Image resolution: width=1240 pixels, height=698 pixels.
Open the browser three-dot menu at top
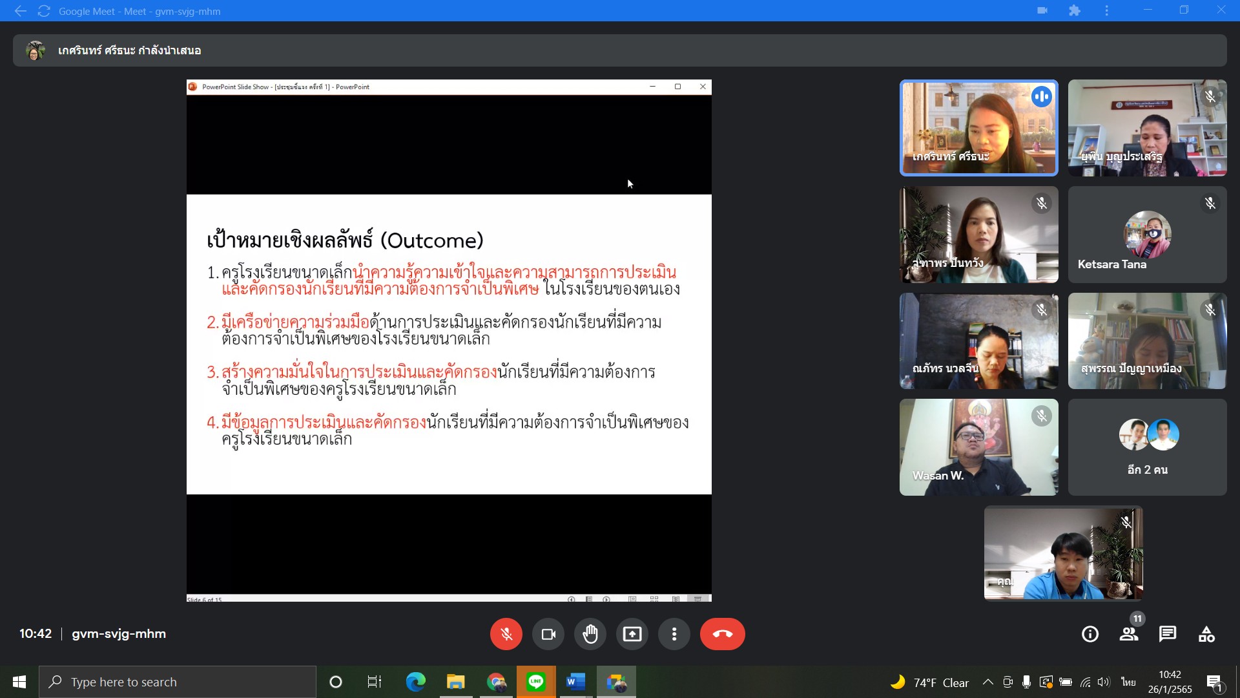click(1107, 10)
